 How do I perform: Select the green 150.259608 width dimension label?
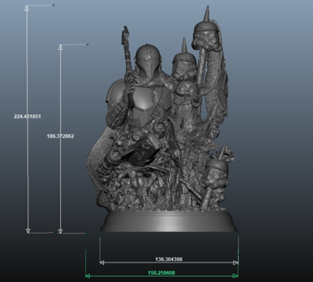[x=161, y=273]
